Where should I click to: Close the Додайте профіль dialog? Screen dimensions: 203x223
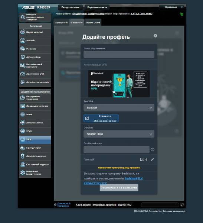[x=155, y=36]
